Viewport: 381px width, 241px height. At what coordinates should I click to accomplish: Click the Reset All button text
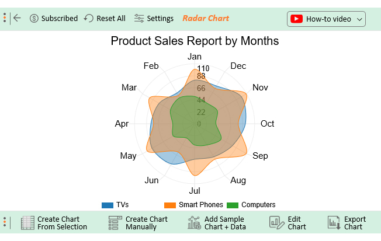111,19
